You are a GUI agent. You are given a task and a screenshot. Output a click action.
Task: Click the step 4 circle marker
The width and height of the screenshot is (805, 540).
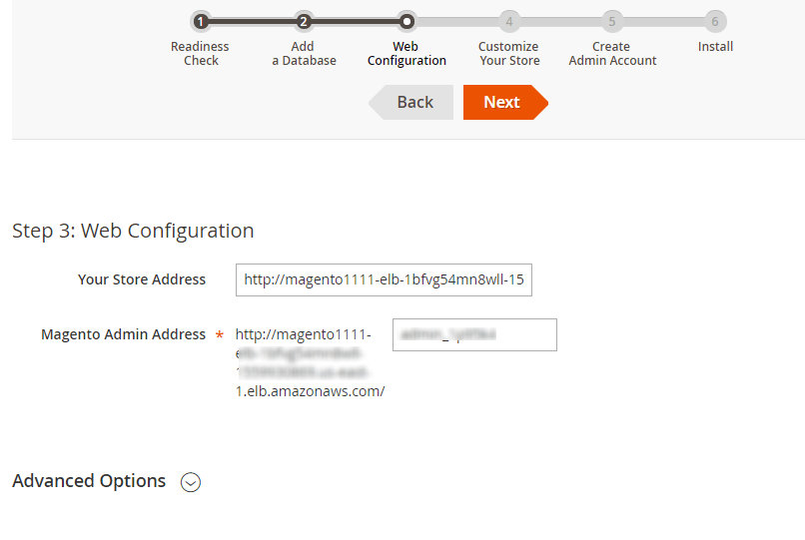point(509,21)
